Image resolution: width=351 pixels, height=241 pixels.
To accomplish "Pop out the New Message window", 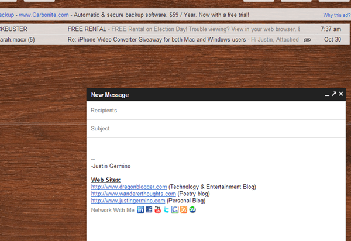I will [334, 94].
